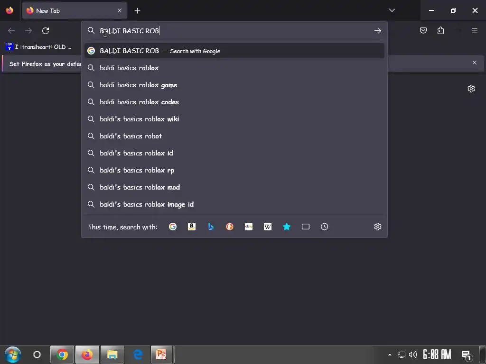Viewport: 486px width, 364px height.
Task: Search this time with Wikipedia icon
Action: click(x=268, y=227)
